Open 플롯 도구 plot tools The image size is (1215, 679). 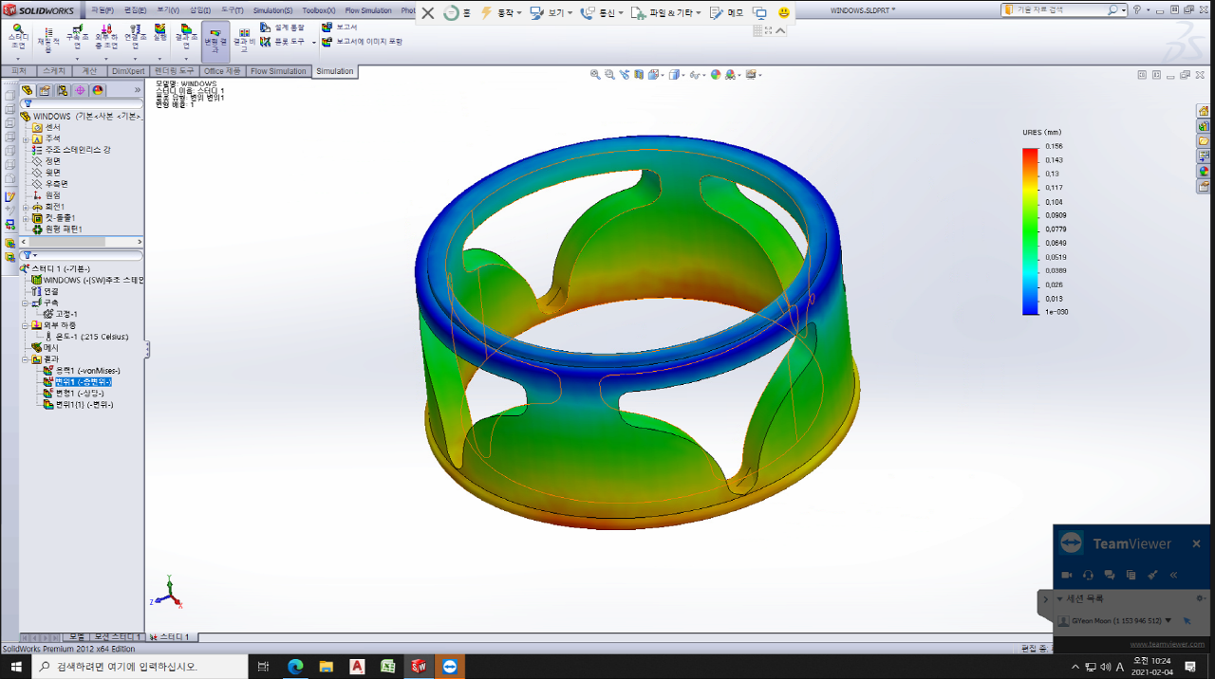[x=283, y=42]
